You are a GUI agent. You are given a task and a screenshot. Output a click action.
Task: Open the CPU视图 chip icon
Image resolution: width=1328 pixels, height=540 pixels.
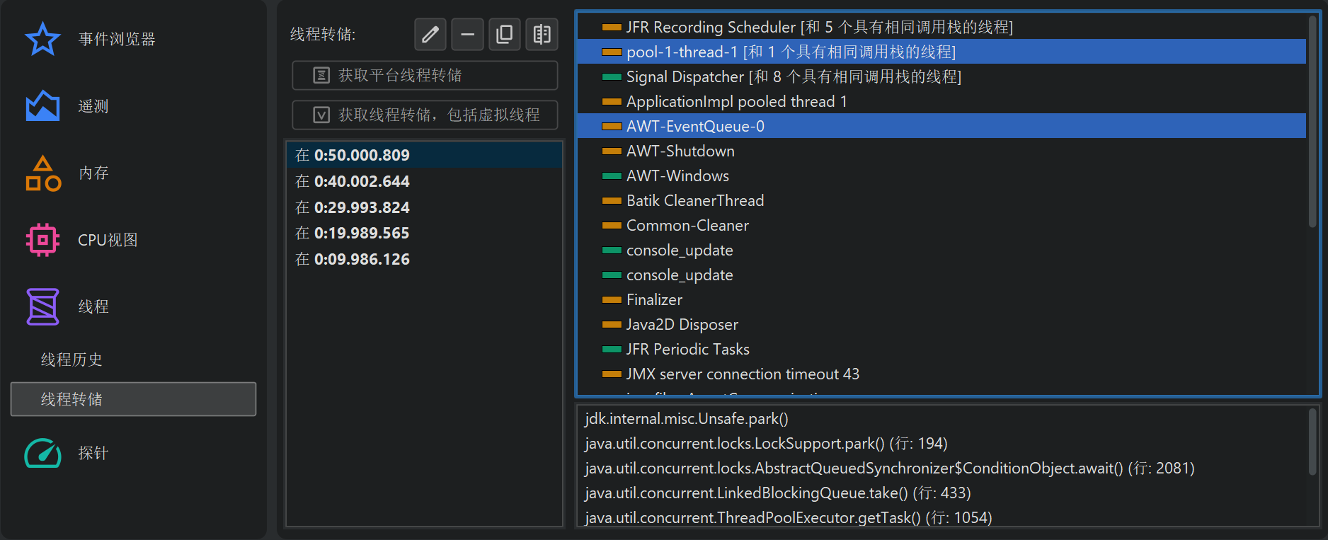click(x=42, y=240)
